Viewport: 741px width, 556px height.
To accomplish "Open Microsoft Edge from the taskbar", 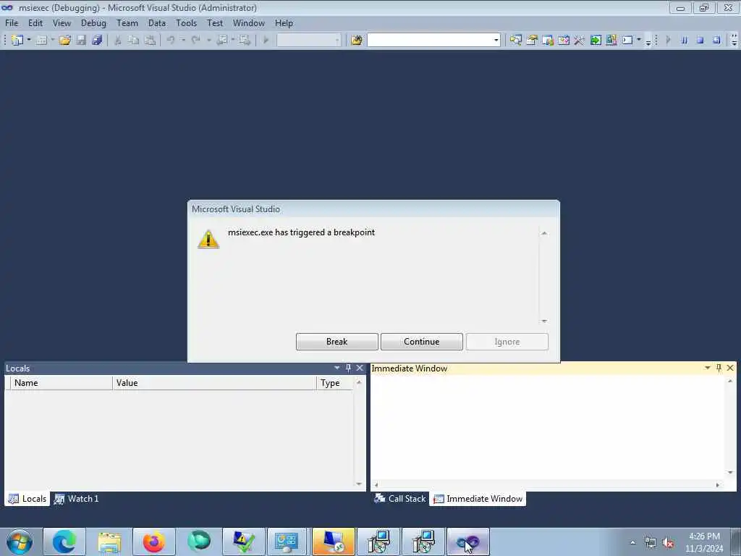I will 64,542.
